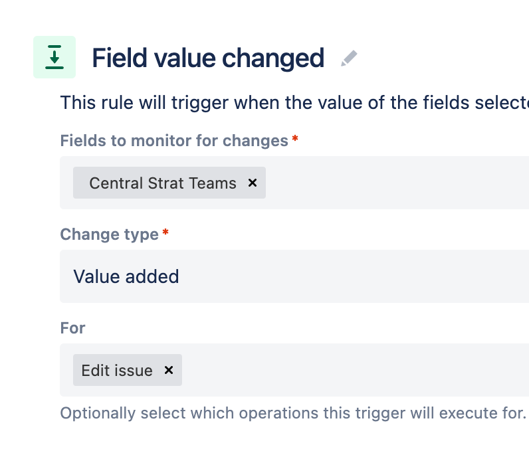The width and height of the screenshot is (529, 461).
Task: Select the Edit issue chip
Action: click(x=117, y=370)
